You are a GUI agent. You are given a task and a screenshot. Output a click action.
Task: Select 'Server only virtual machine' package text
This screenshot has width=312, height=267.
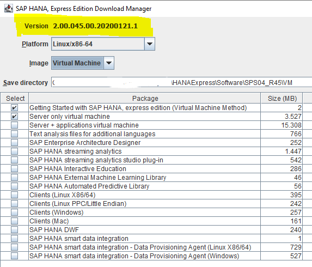[70, 117]
